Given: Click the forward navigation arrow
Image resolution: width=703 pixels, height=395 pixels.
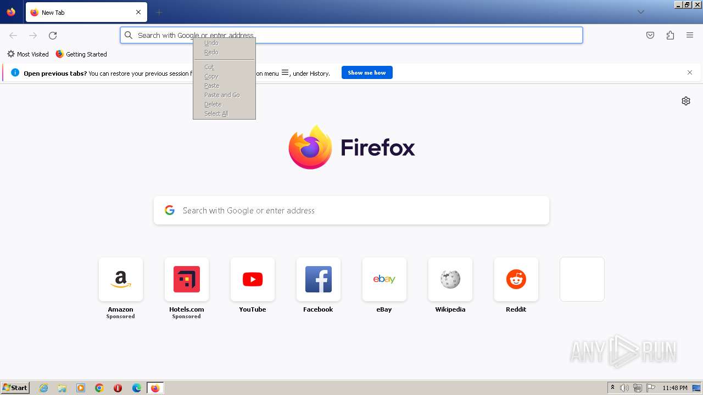Looking at the screenshot, I should (33, 35).
